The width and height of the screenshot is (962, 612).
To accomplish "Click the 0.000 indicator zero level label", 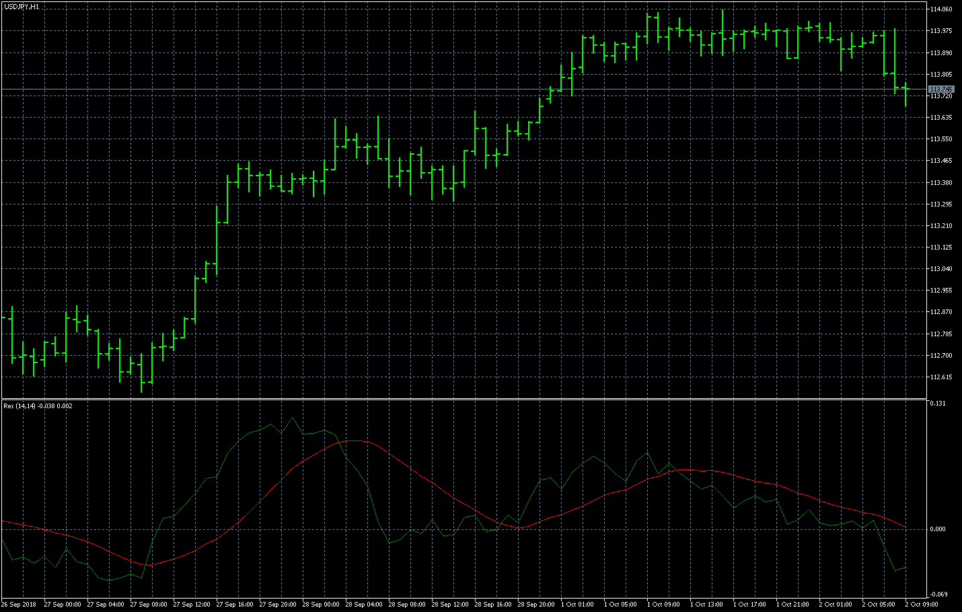I will [938, 529].
